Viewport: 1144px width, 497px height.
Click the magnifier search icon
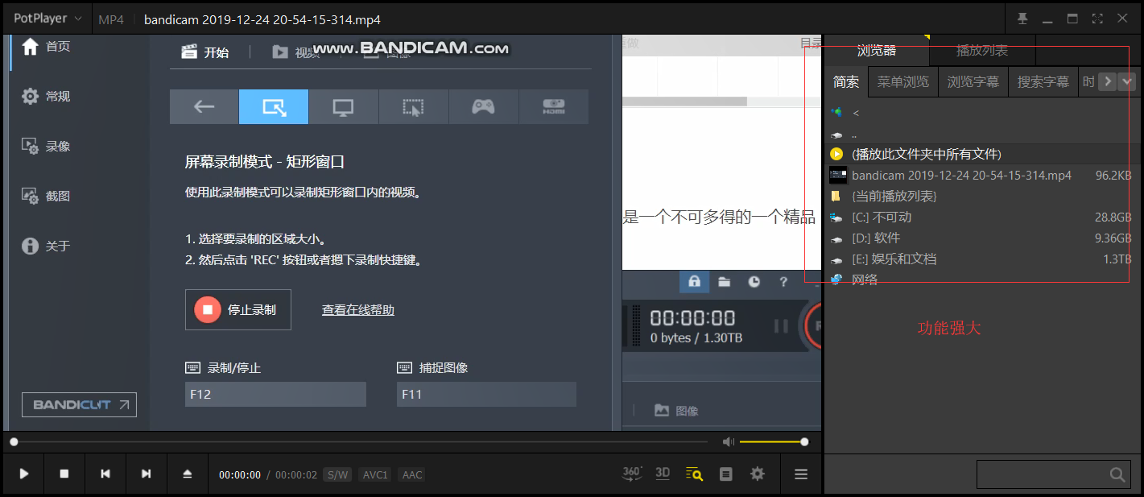[x=1117, y=474]
